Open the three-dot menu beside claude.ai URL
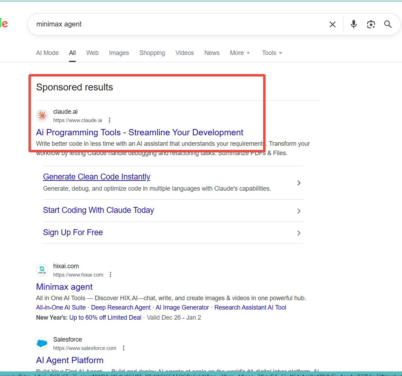 click(x=109, y=120)
